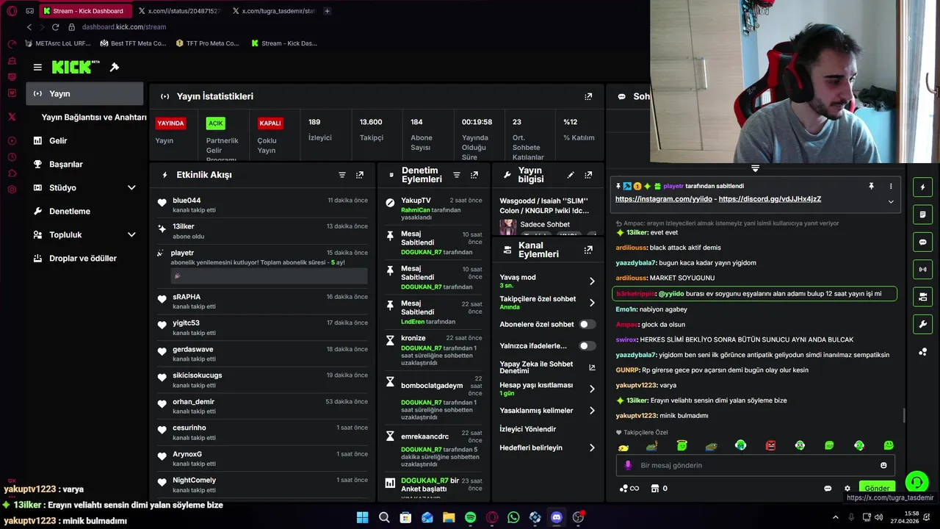Open emoji picker in message box
Screen dimensions: 940x529
coord(883,465)
